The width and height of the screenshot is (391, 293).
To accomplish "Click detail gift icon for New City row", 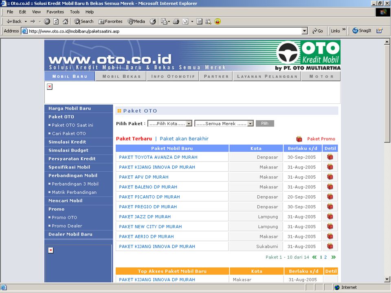I will pyautogui.click(x=330, y=227).
